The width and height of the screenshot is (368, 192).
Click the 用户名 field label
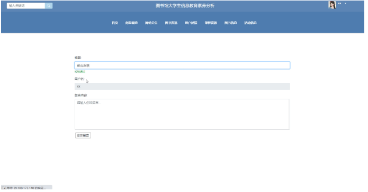[79, 79]
